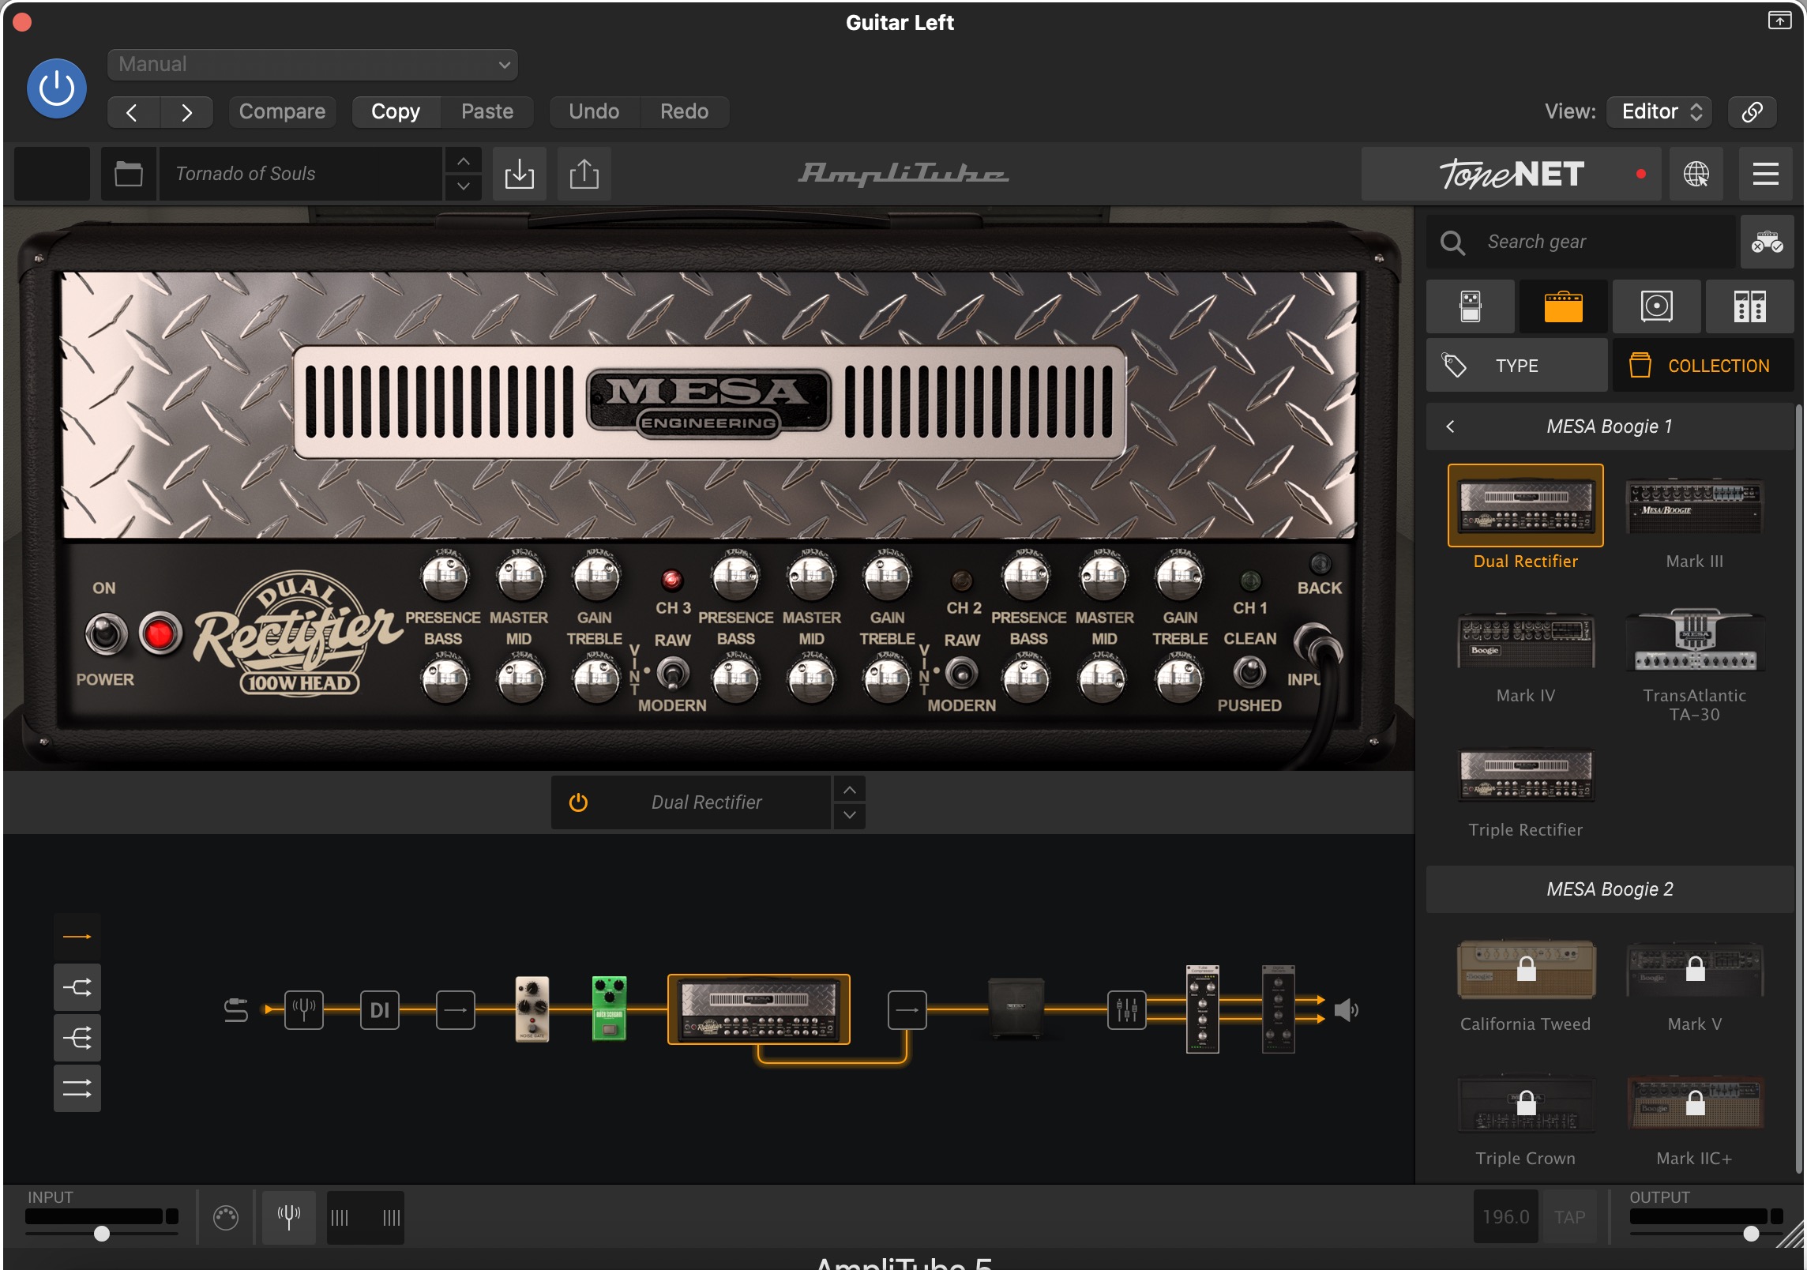
Task: Go back from MESA Boogie 1 collection
Action: coord(1450,426)
